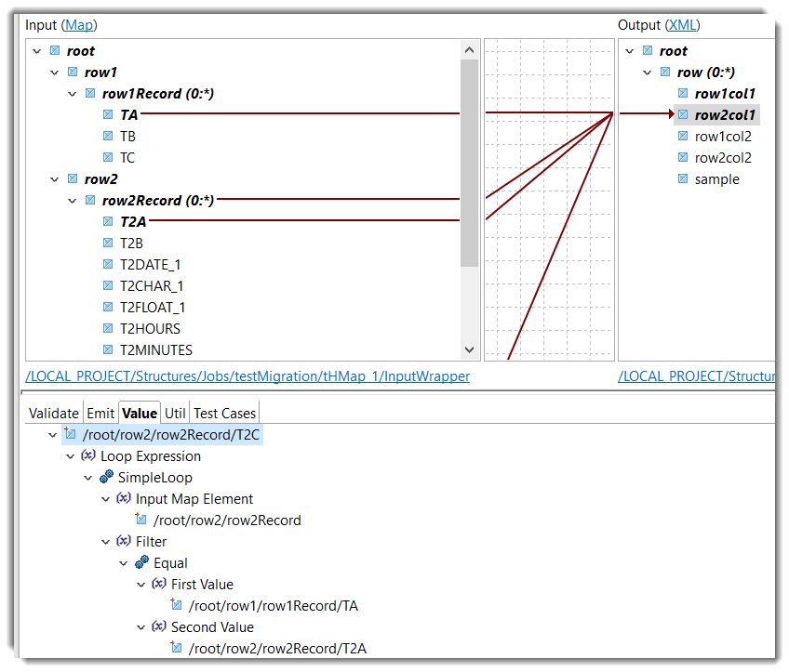789x672 pixels.
Task: Switch to the Validate tab
Action: point(54,414)
